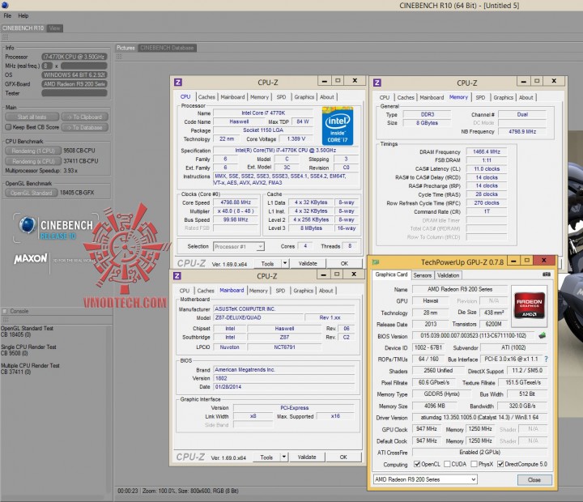
Task: Click the ATI CrossFire Enabled (2 GPUs) field
Action: point(479,452)
